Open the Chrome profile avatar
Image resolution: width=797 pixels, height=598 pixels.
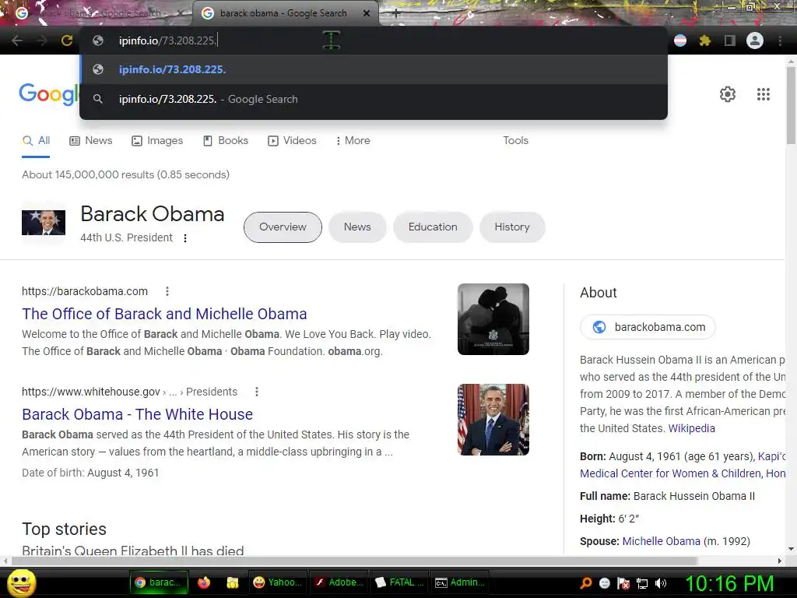(755, 40)
